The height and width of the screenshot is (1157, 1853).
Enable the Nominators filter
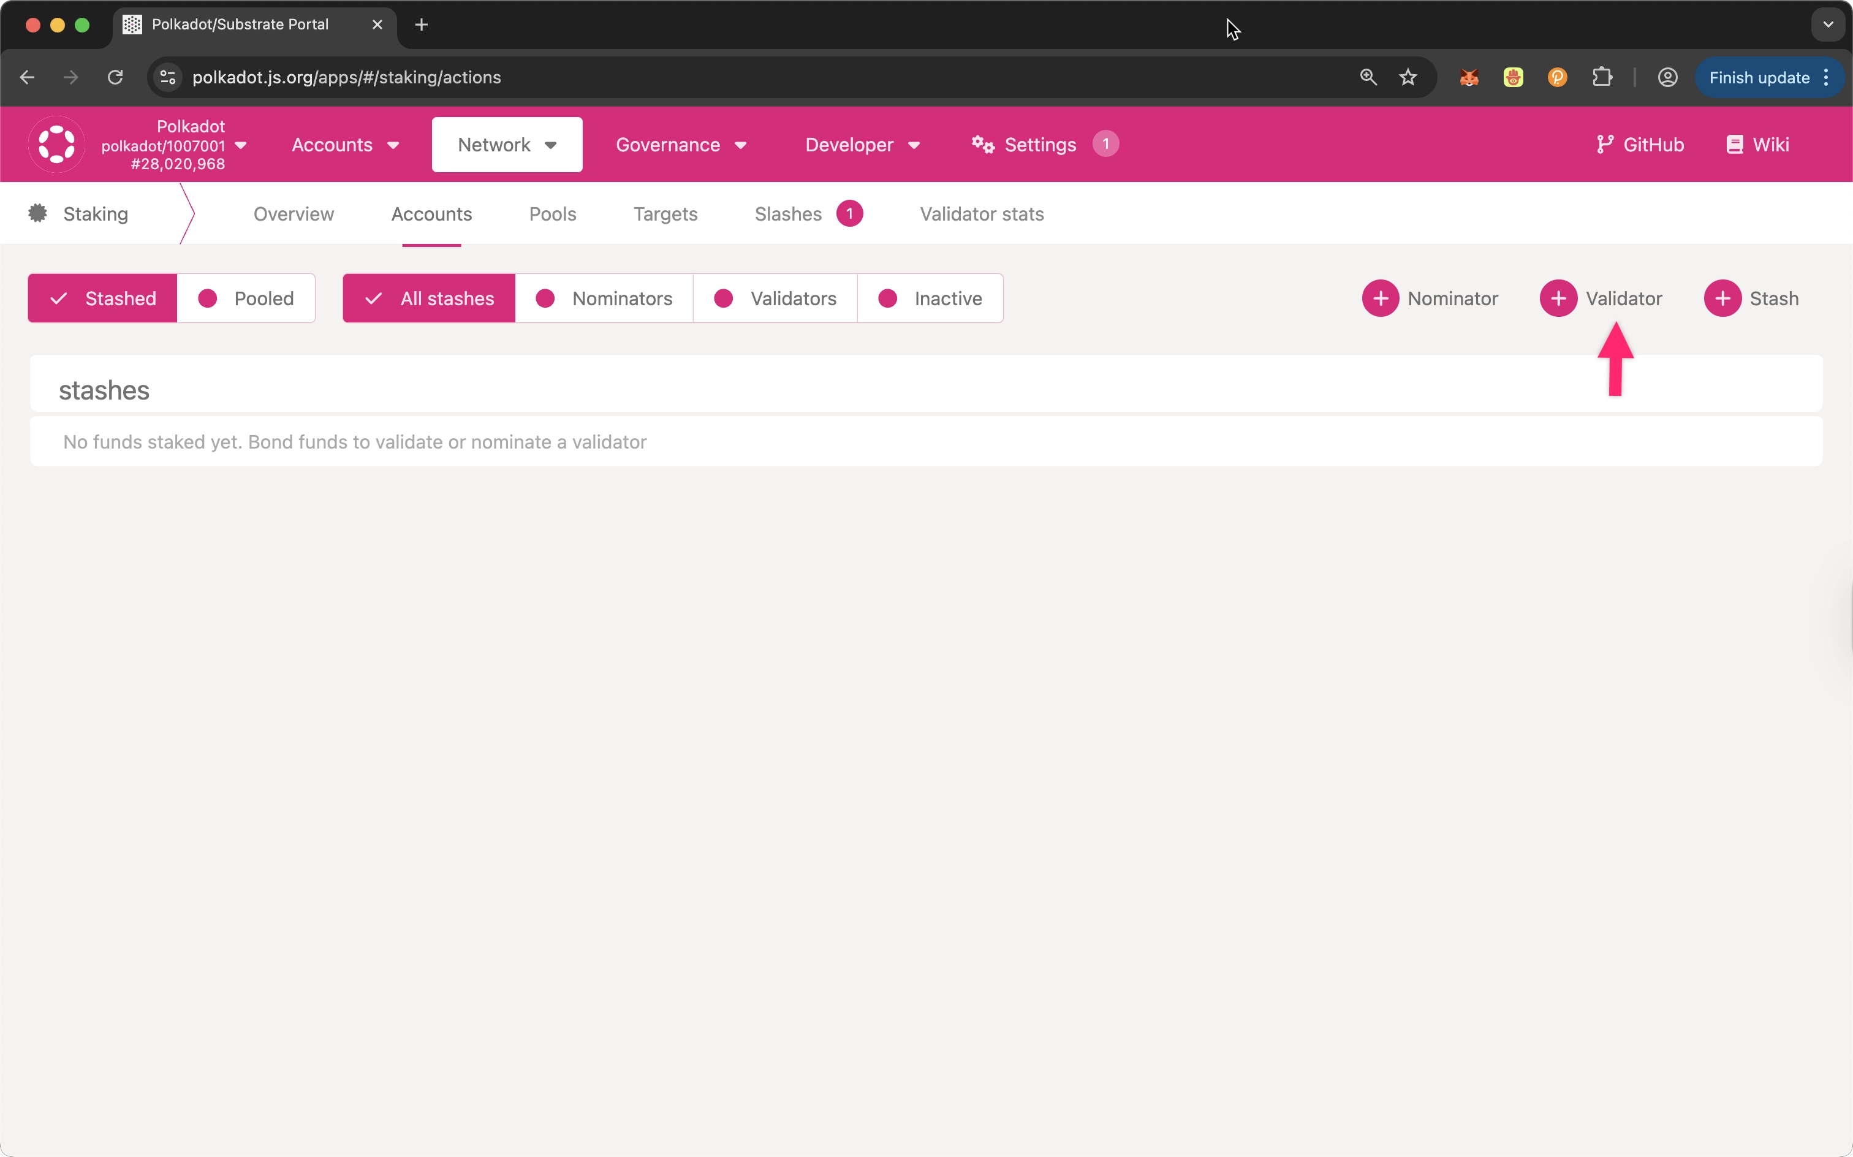pos(604,298)
